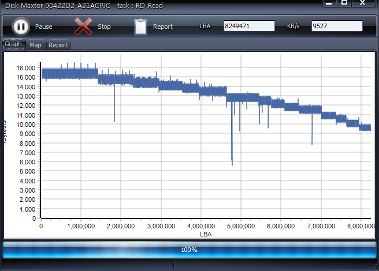
Task: Open the Map tab
Action: (x=36, y=45)
